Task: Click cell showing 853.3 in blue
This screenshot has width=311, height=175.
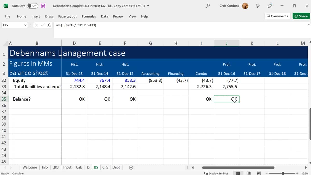Action: pyautogui.click(x=125, y=80)
